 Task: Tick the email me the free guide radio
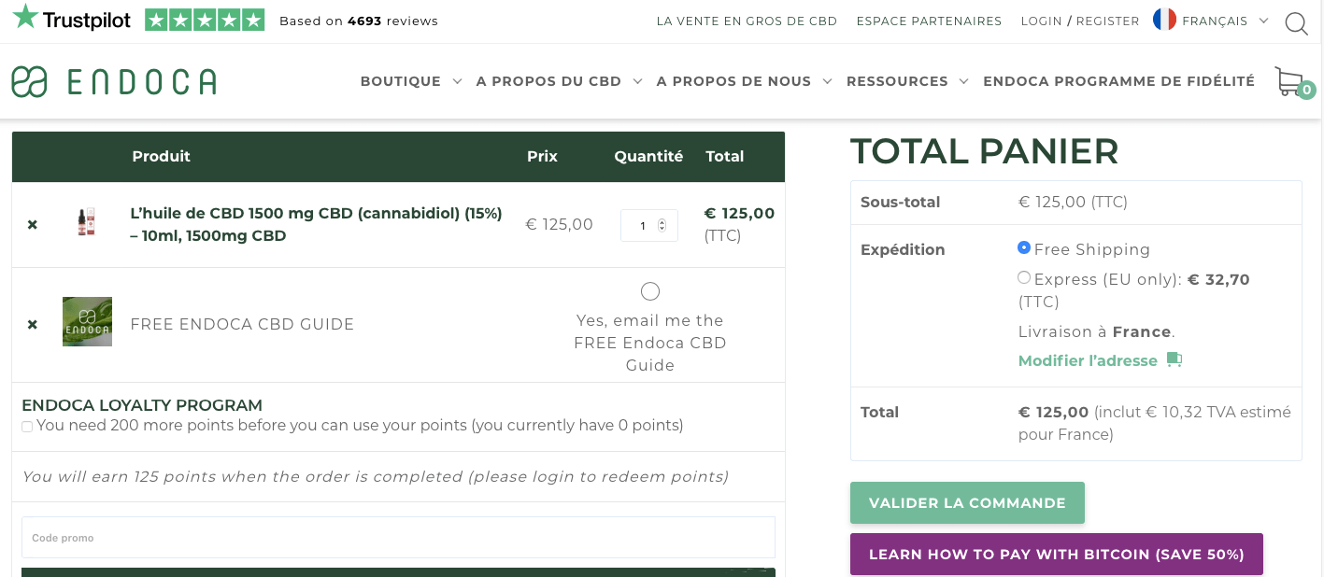[650, 291]
